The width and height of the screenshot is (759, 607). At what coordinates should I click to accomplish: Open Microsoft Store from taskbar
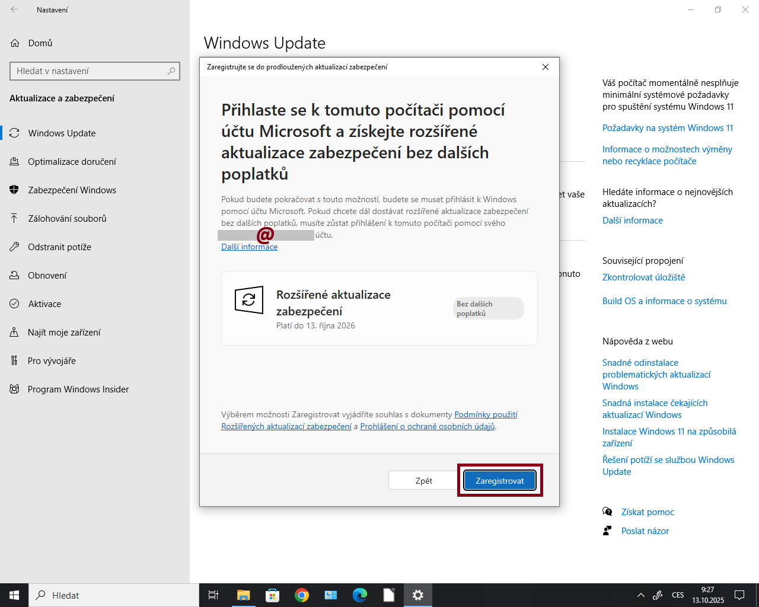273,595
